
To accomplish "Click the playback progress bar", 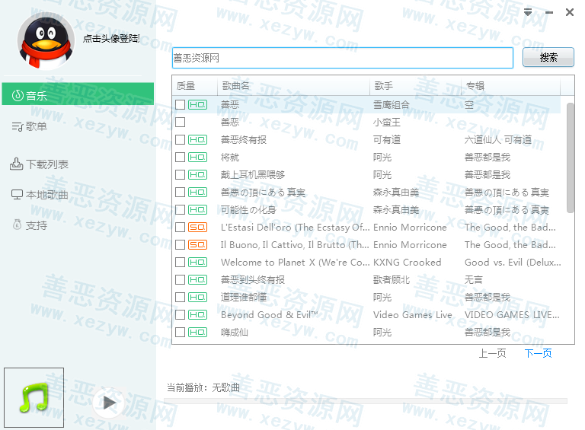I will click(x=366, y=401).
